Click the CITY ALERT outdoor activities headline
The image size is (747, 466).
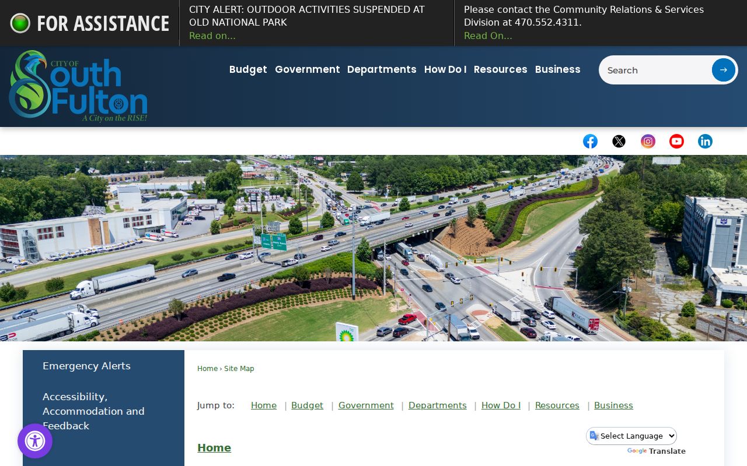(x=307, y=16)
